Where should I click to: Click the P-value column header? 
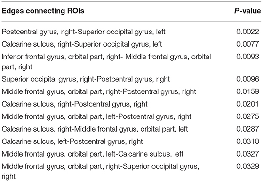pos(247,11)
